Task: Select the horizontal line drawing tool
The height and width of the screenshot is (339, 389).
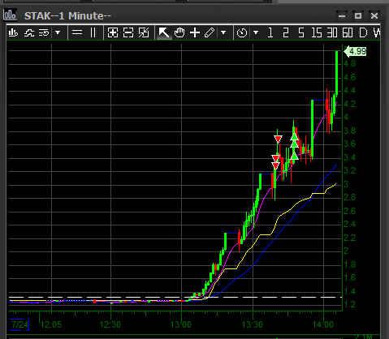Action: tap(77, 32)
